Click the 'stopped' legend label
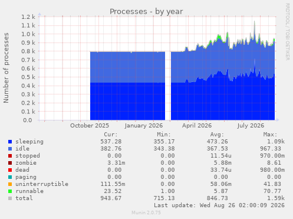 point(28,156)
